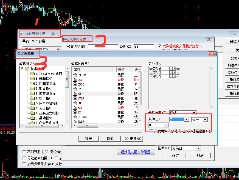Click folder icon of H.大盘指标
This screenshot has width=239, height=180.
pyautogui.click(x=32, y=108)
